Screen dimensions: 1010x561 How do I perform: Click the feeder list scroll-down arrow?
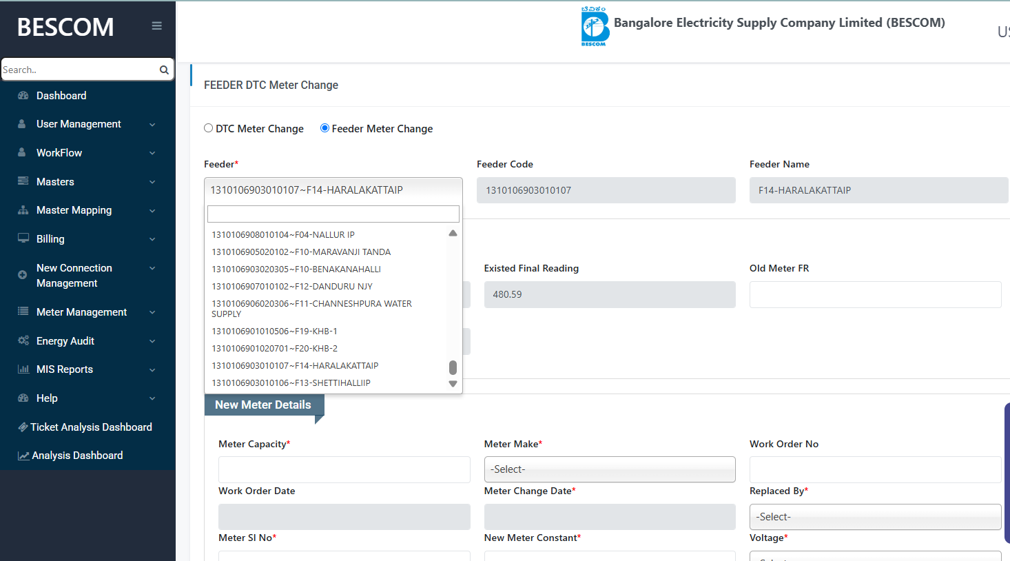pyautogui.click(x=453, y=384)
